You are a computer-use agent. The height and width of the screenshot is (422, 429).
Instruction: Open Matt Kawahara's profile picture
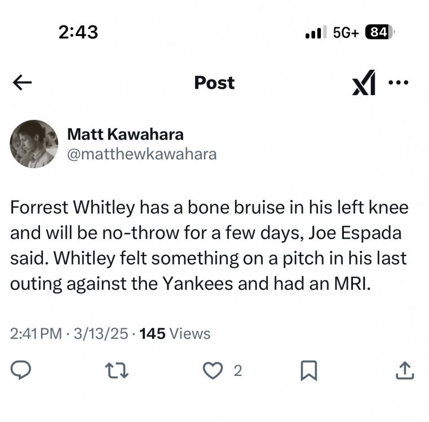[34, 144]
